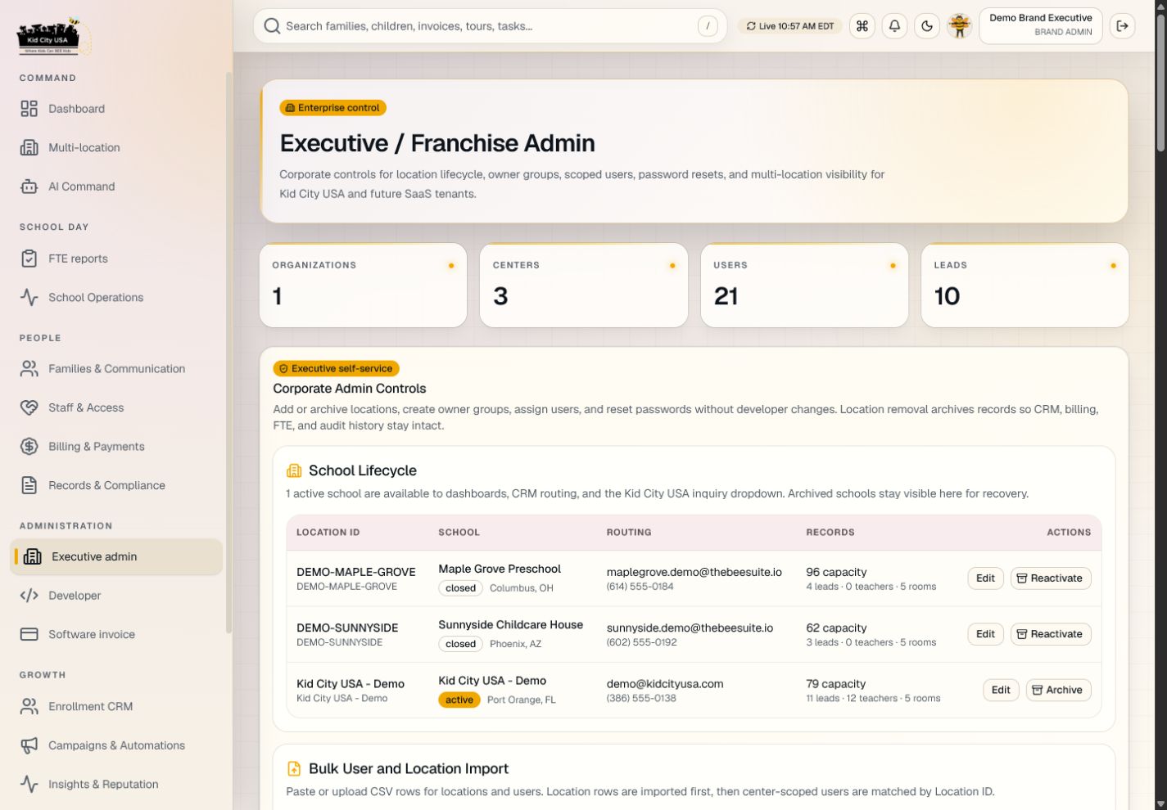Click sunnyside.demo@thebeesuite.io email
The width and height of the screenshot is (1167, 810).
click(690, 628)
